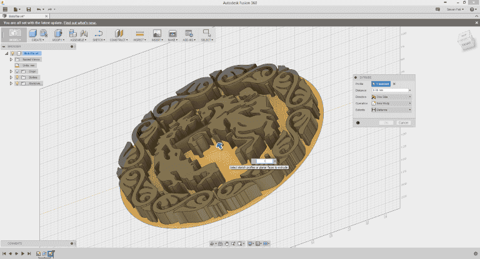Image resolution: width=480 pixels, height=259 pixels.
Task: Open the ASSEMBLE menu
Action: 78,40
